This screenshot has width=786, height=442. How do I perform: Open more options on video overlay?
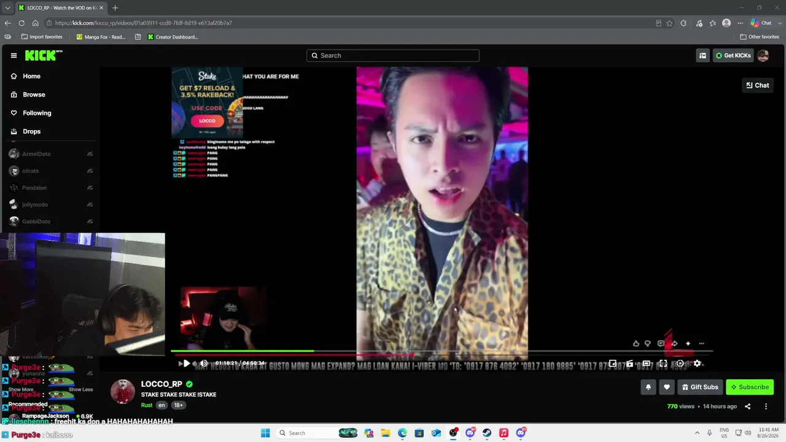pos(701,344)
